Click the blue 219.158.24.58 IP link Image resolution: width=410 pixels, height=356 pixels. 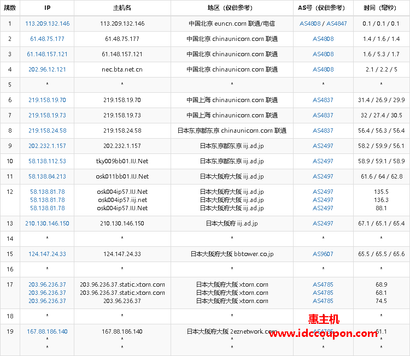pyautogui.click(x=47, y=131)
